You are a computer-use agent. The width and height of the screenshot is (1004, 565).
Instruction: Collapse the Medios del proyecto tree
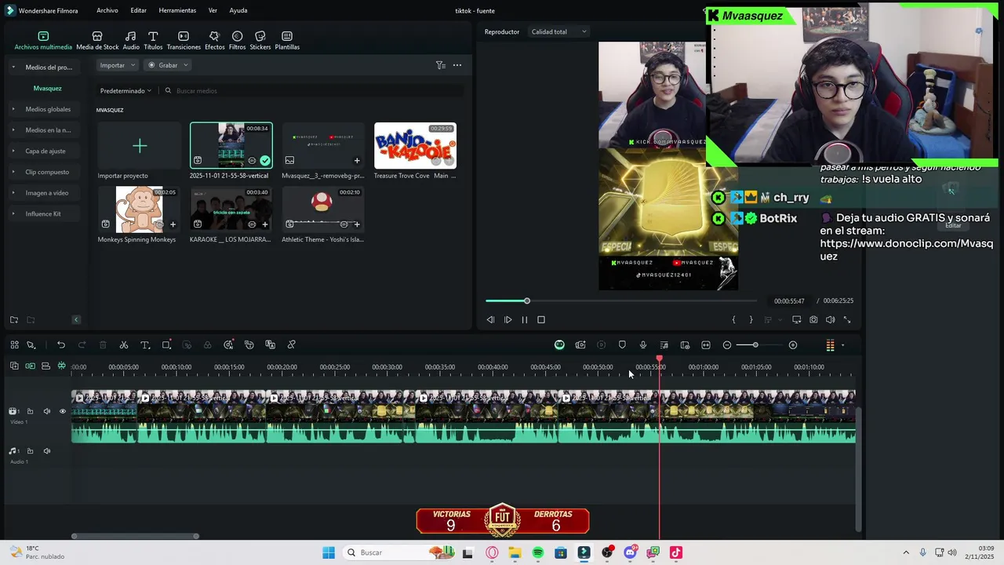coord(13,67)
